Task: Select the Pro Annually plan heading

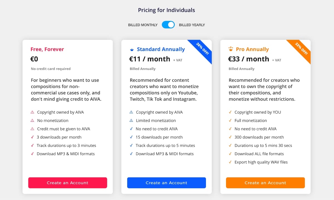Action: pos(252,49)
